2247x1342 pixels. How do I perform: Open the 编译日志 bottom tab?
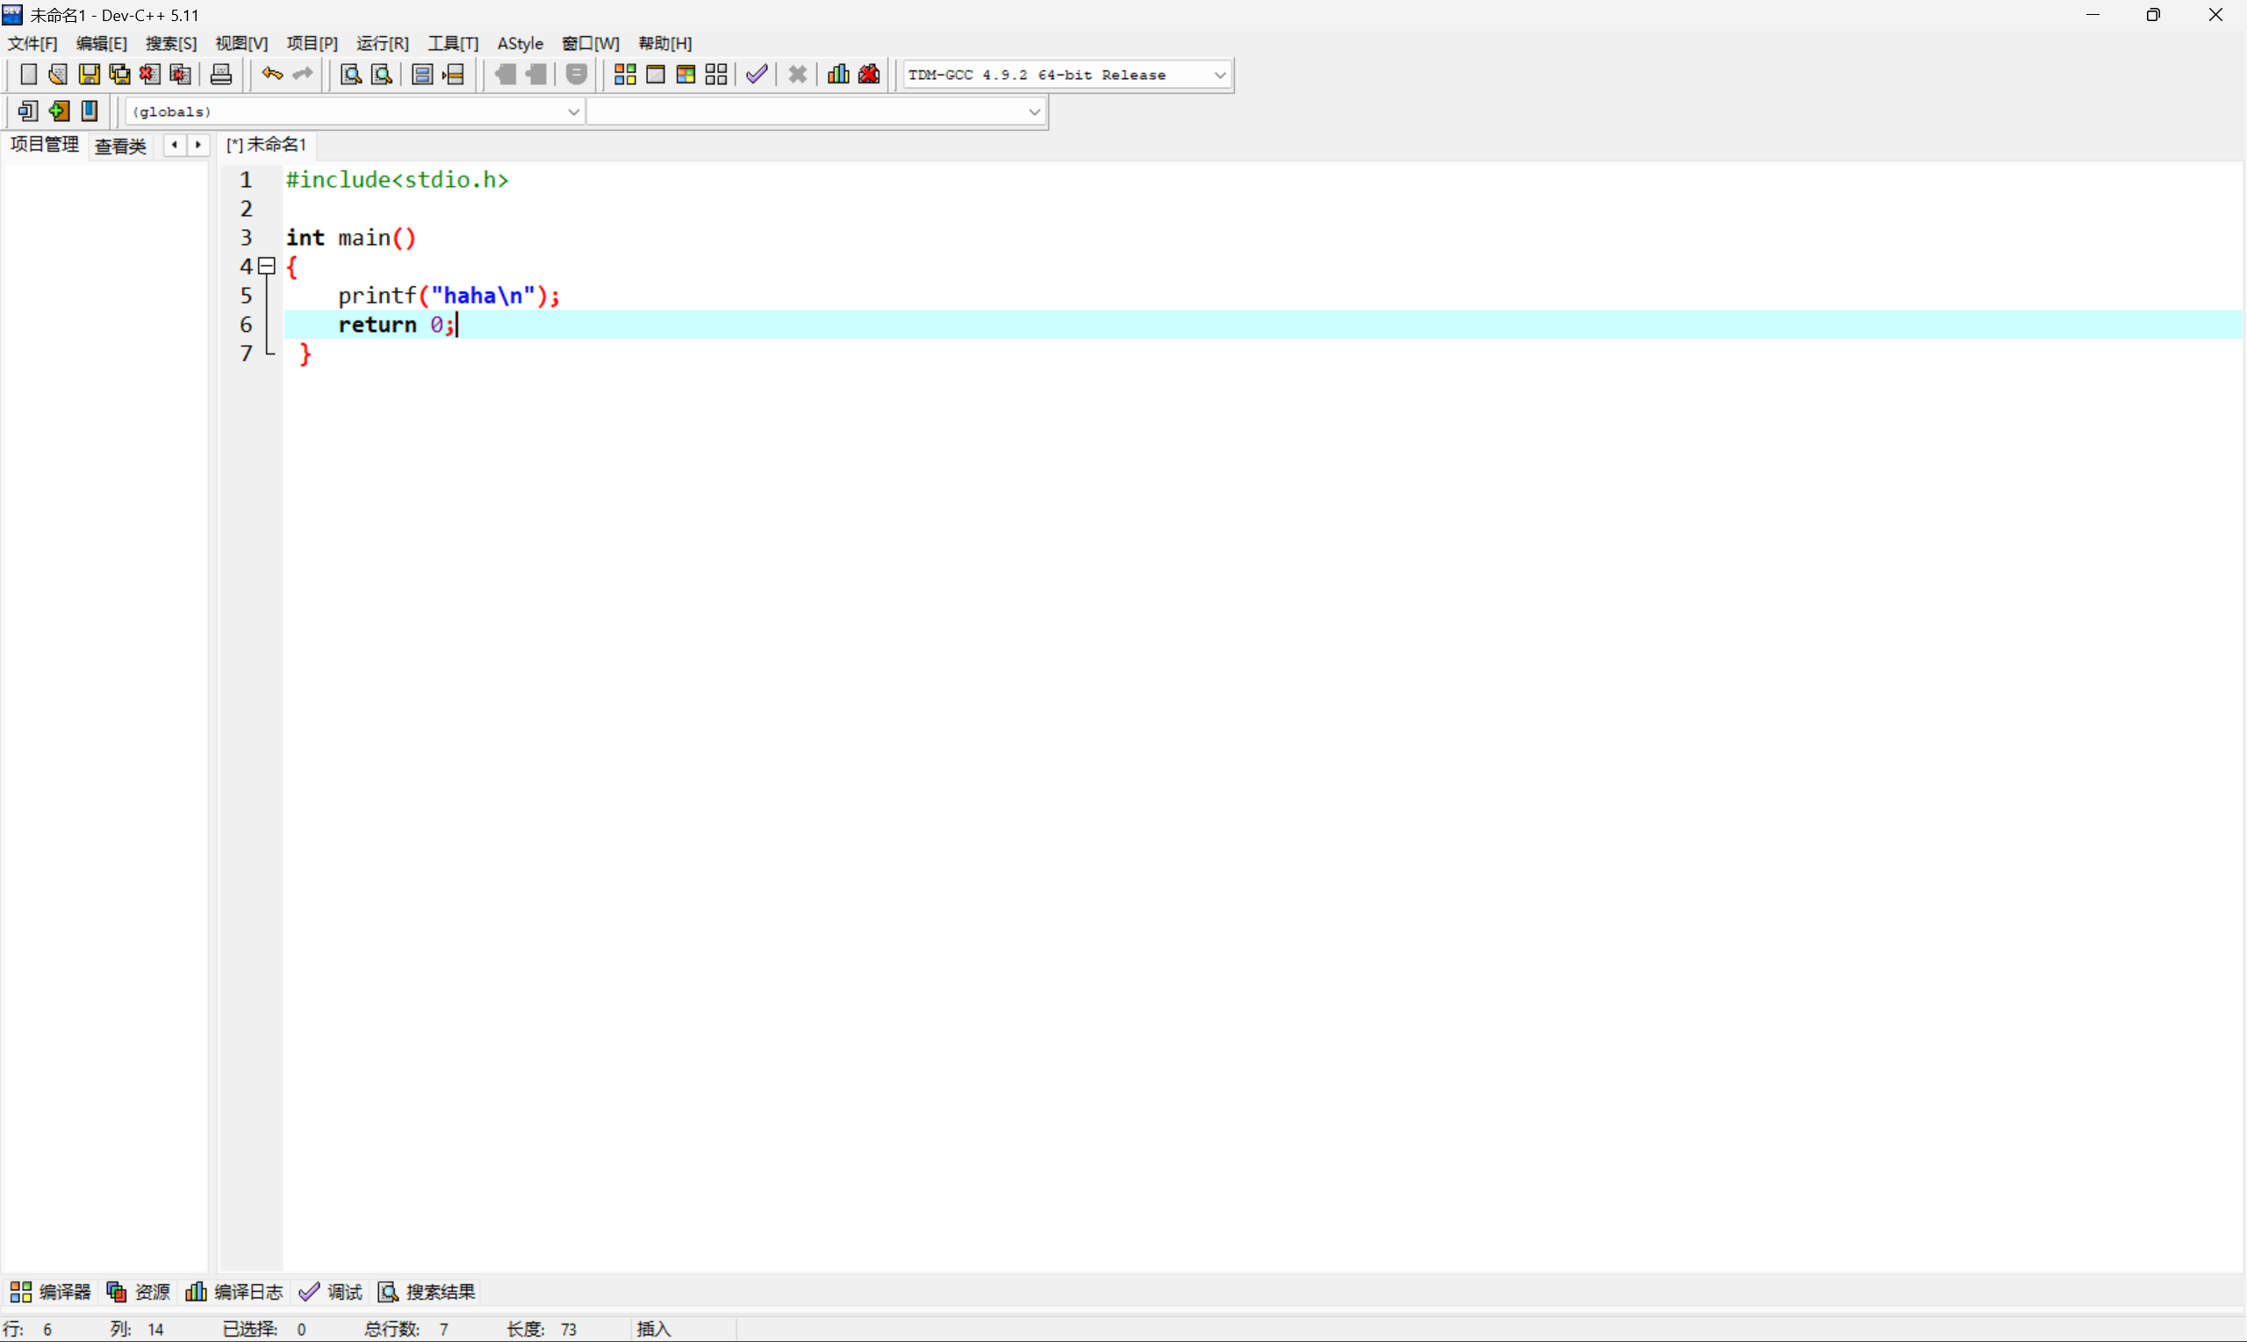(x=235, y=1291)
